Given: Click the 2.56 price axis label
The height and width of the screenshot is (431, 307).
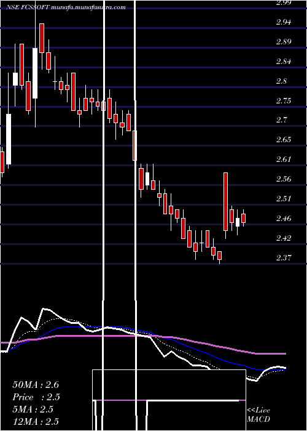Looking at the screenshot, I should tap(284, 179).
